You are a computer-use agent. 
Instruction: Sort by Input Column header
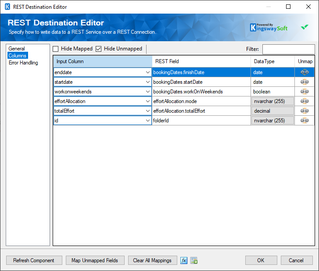103,61
